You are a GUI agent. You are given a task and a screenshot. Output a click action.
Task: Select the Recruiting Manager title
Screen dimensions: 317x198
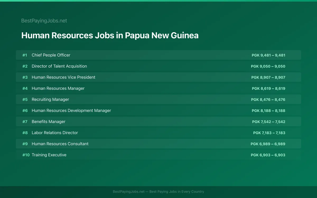50,100
